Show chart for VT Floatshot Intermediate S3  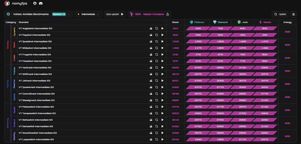coord(151,61)
